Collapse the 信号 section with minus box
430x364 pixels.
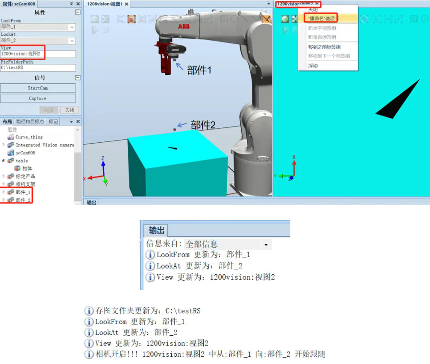pyautogui.click(x=77, y=78)
